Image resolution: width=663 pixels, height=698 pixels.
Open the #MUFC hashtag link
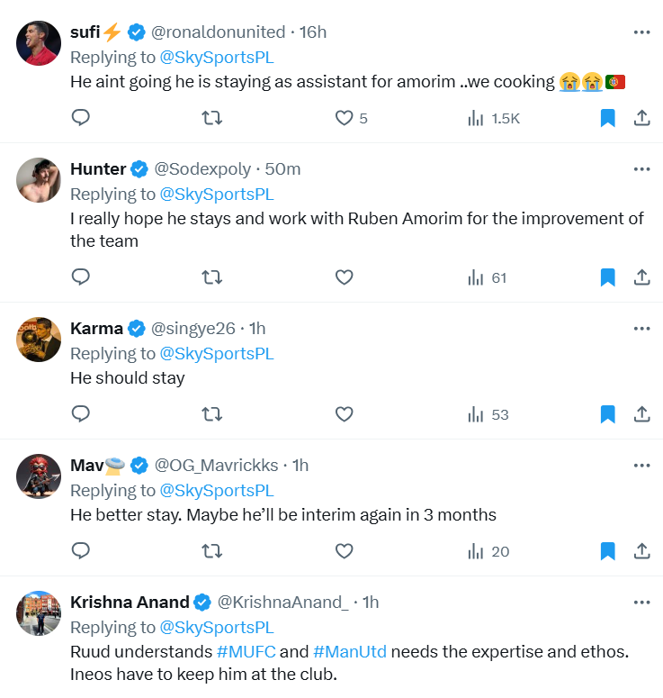click(x=246, y=651)
